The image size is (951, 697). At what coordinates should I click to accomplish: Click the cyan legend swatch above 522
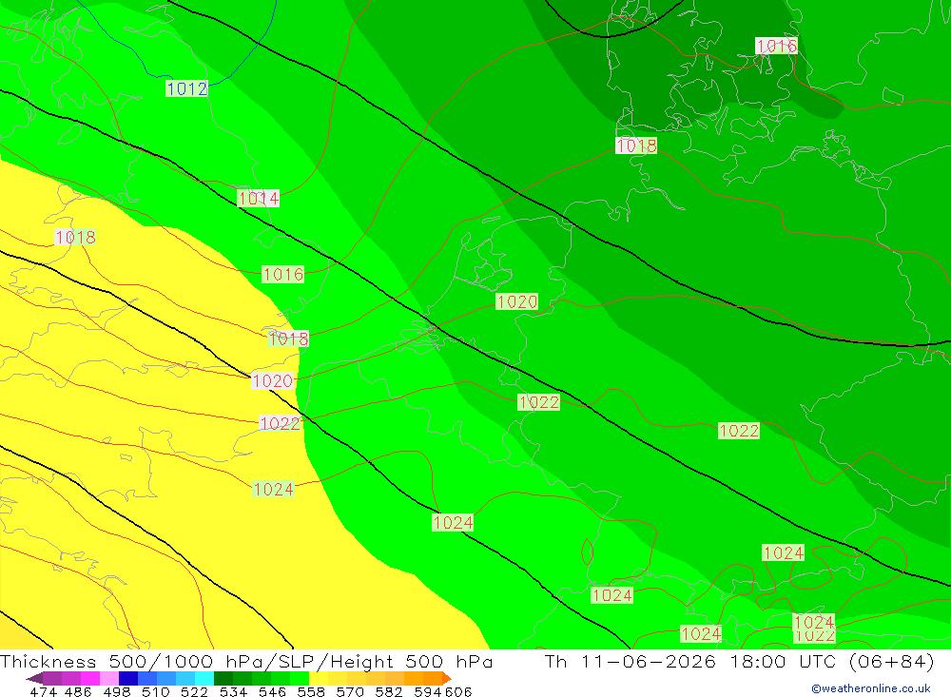204,678
